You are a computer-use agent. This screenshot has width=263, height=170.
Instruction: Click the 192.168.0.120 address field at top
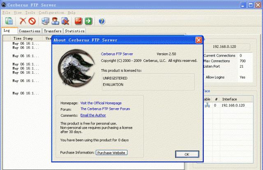[224, 47]
